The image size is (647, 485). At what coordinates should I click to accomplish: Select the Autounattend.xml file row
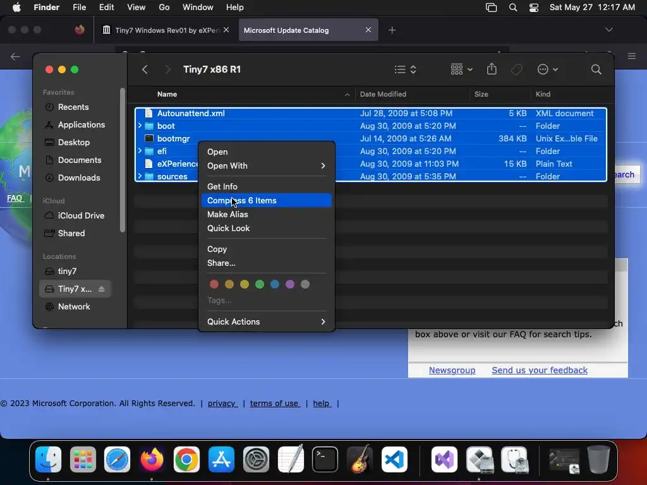[x=370, y=114]
